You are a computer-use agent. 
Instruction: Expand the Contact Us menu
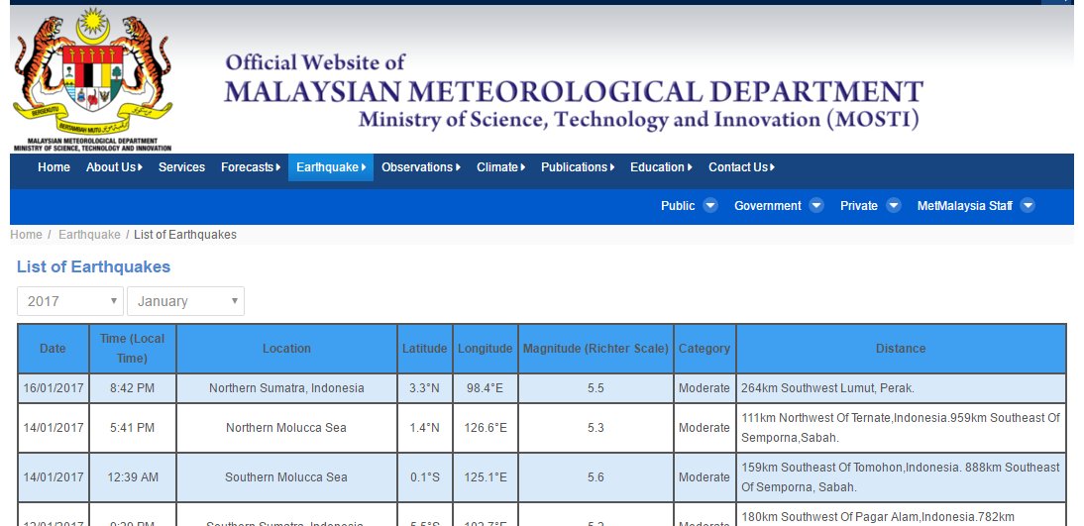(742, 167)
